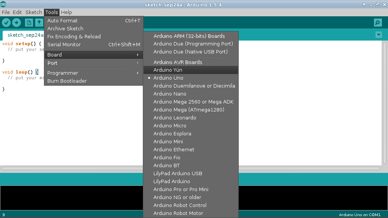
Task: Select Archive Sketch
Action: [x=94, y=28]
